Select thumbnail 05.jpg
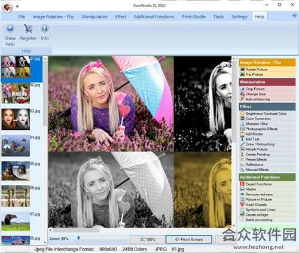299x253 pixels. pos(16,171)
